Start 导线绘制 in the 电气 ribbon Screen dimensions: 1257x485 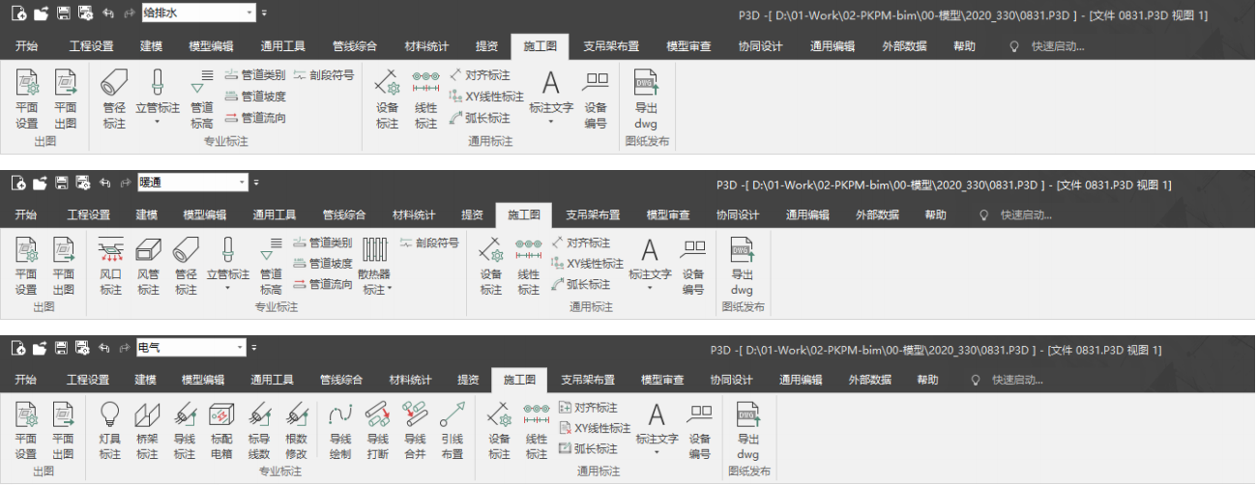[339, 431]
